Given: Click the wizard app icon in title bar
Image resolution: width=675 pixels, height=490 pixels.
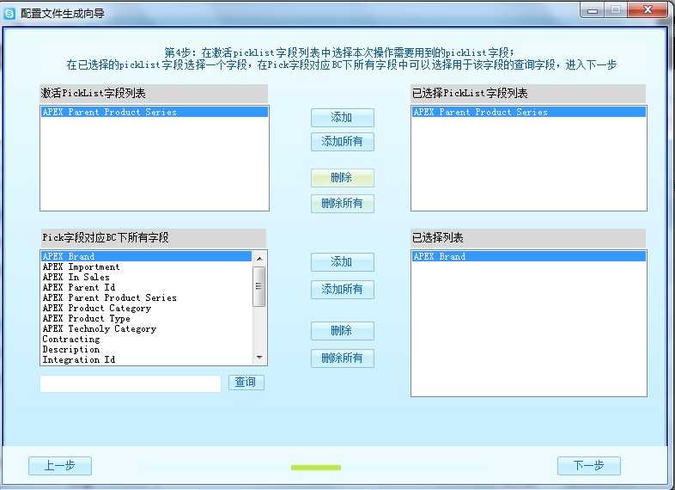Looking at the screenshot, I should 9,14.
